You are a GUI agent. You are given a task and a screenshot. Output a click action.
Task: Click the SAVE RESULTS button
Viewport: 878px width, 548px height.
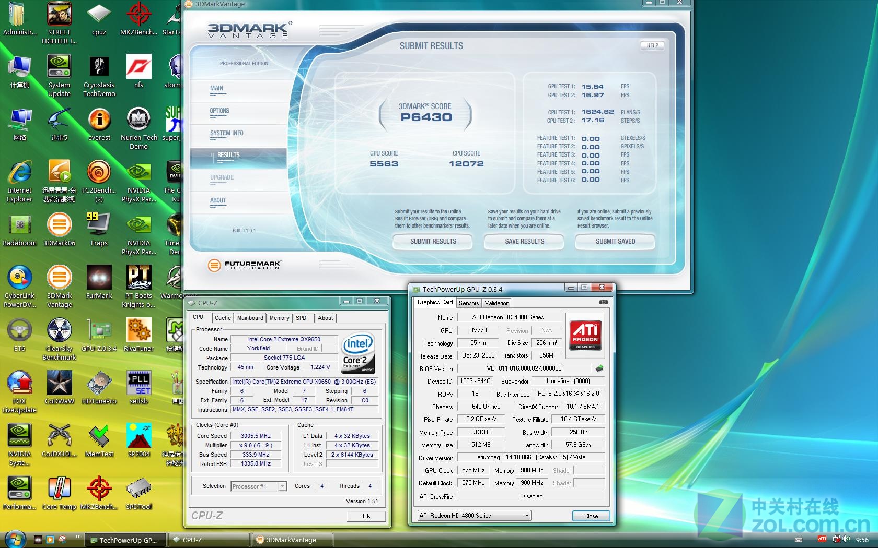click(524, 242)
